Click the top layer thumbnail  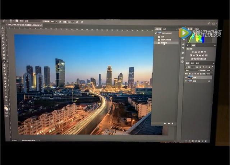click(190, 77)
